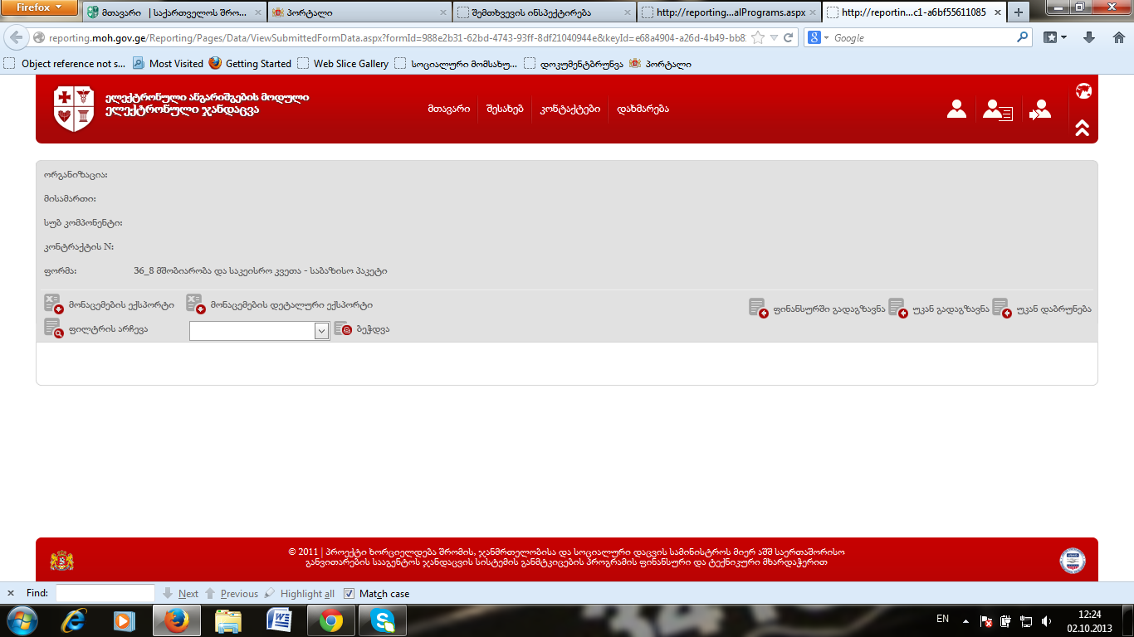Open the კონტაქტები menu item
This screenshot has width=1134, height=637.
click(569, 109)
